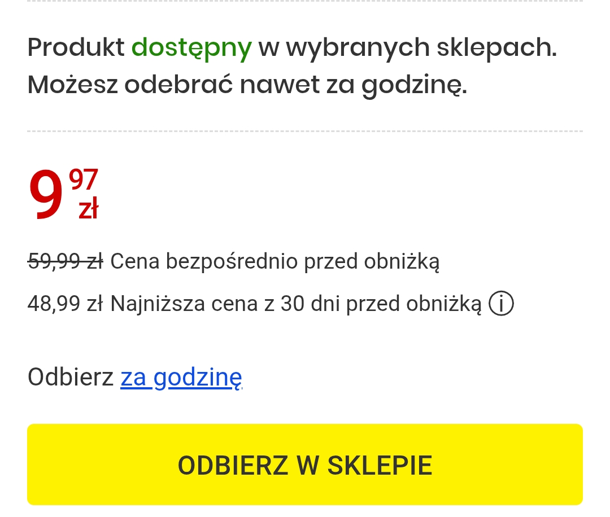The height and width of the screenshot is (517, 610).
Task: Click the red "zł" currency label
Action: coord(88,210)
